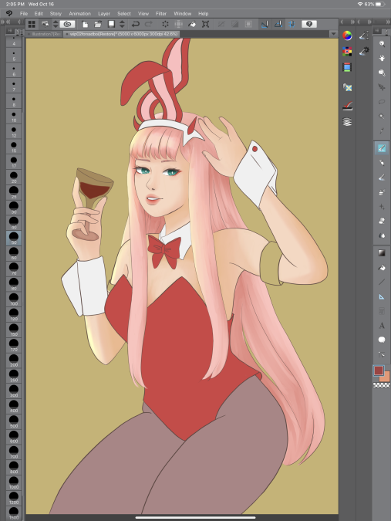This screenshot has height=521, width=391.
Task: Select the Auto select magic wand tool
Action: pyautogui.click(x=382, y=117)
